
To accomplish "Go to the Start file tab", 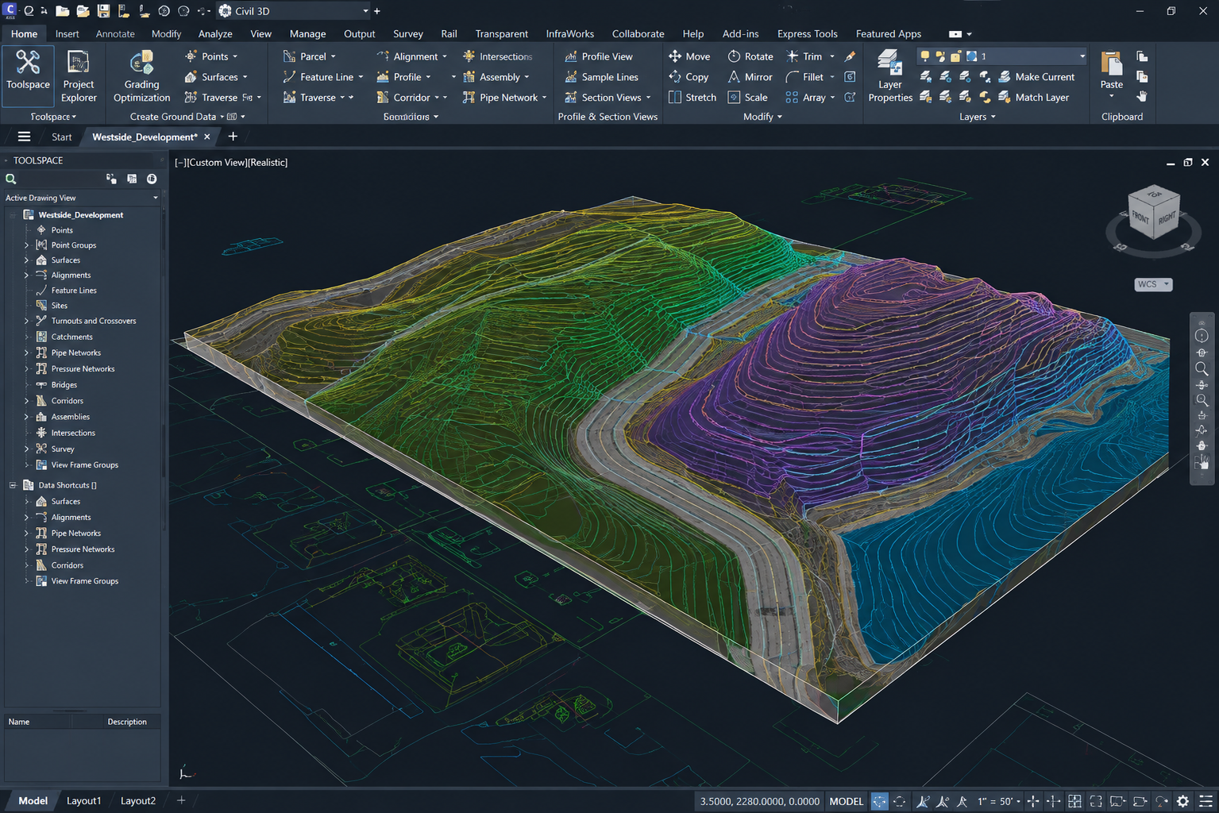I will 62,137.
